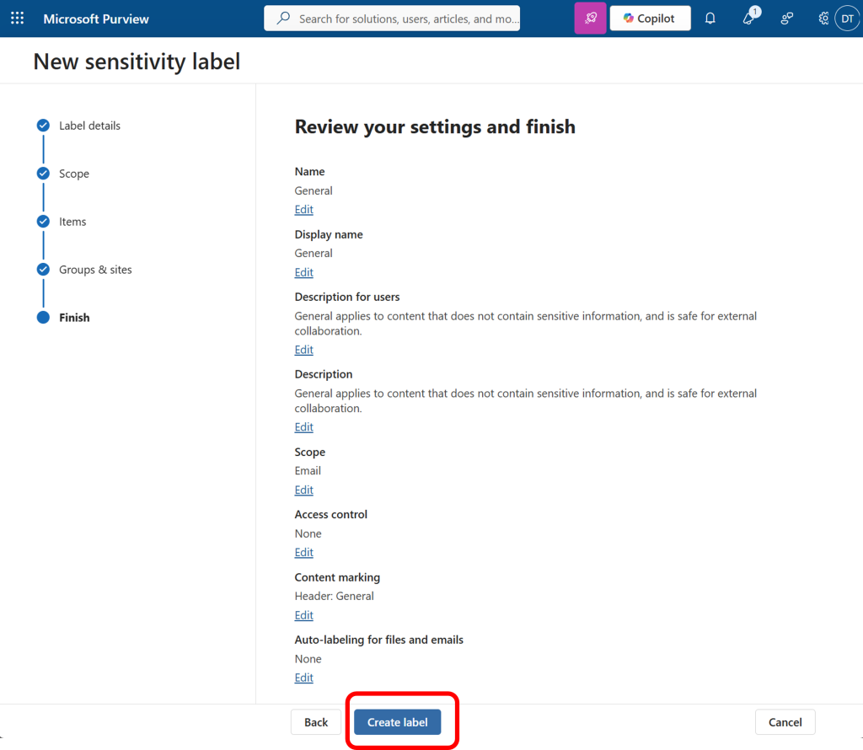This screenshot has width=863, height=750.
Task: Go to Groups & sites step
Action: click(95, 270)
